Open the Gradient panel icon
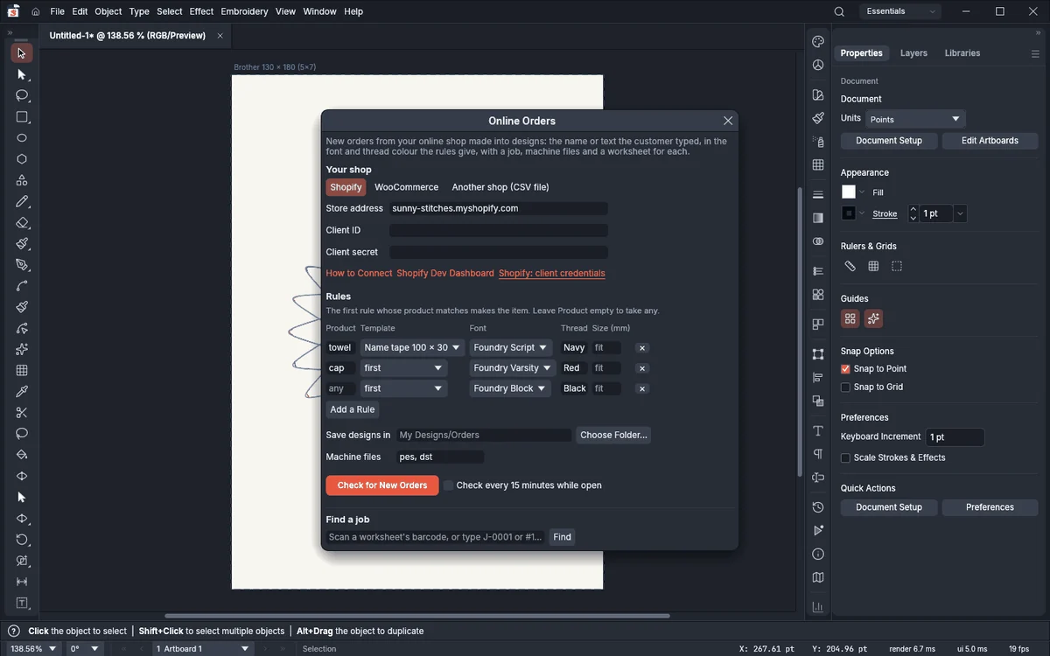This screenshot has width=1050, height=656. pyautogui.click(x=818, y=218)
